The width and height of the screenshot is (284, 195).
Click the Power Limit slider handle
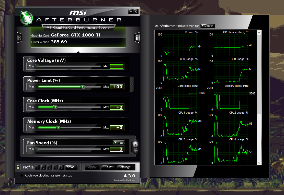click(83, 87)
